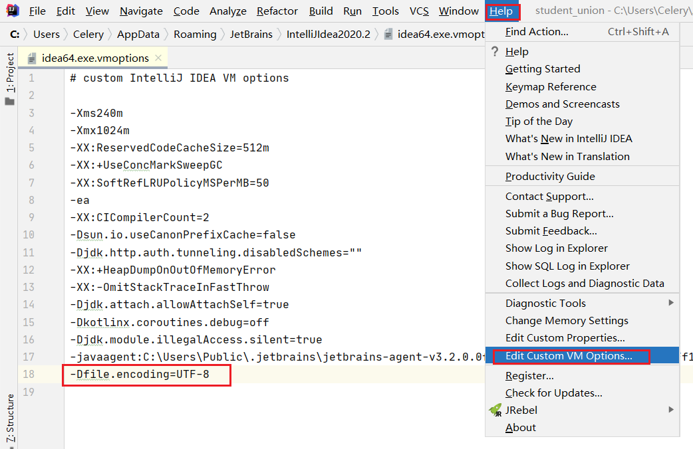Select Check for Updates
The image size is (693, 449).
[x=582, y=393]
